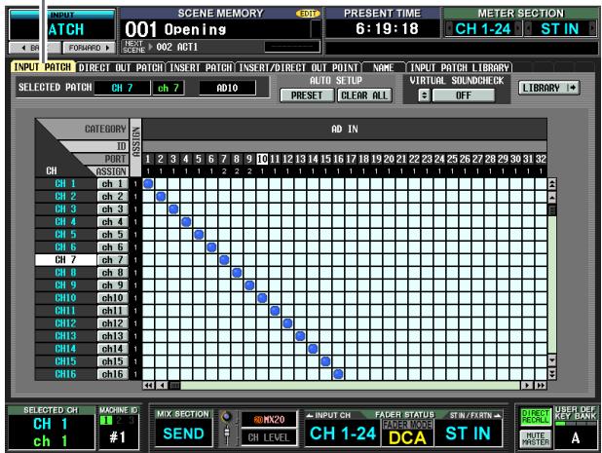Click the ch 7 name button in the channel list

(x=112, y=260)
